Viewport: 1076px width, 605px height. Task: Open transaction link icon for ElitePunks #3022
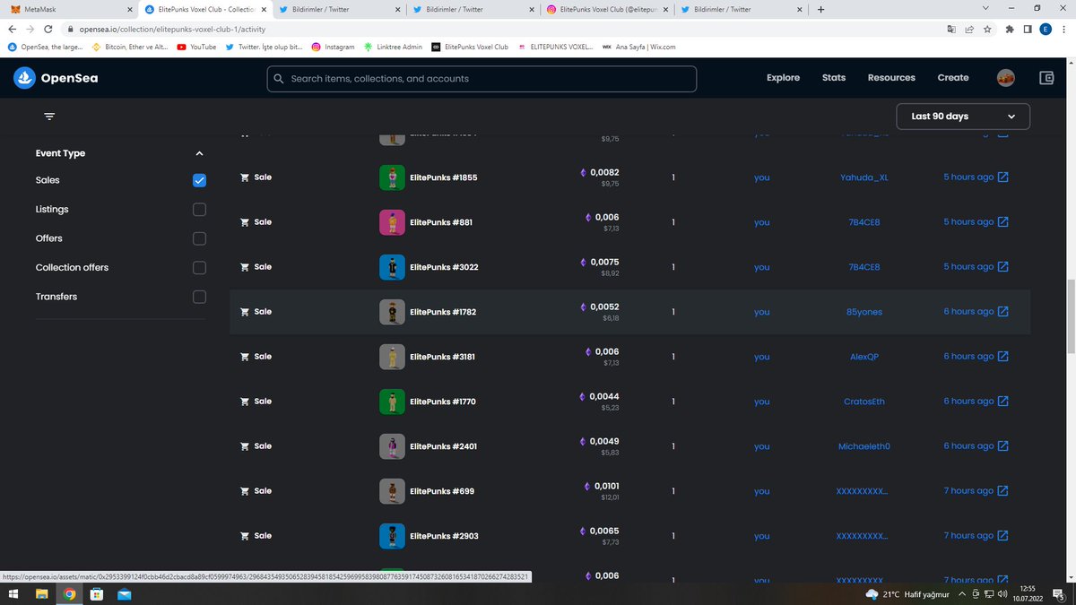click(x=1003, y=267)
